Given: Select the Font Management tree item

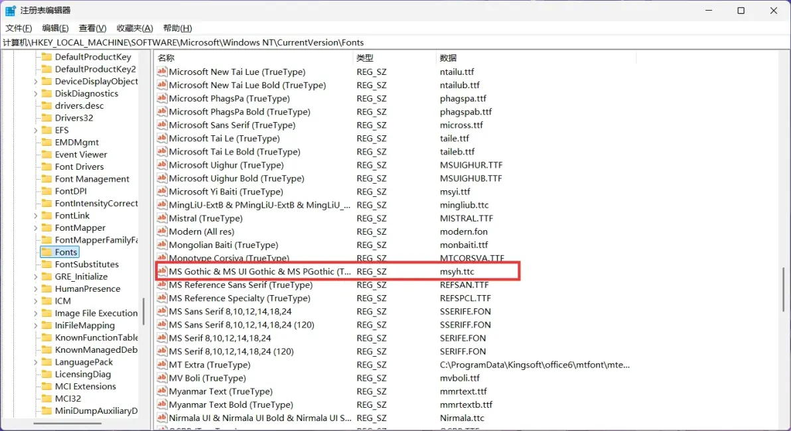Looking at the screenshot, I should point(92,179).
